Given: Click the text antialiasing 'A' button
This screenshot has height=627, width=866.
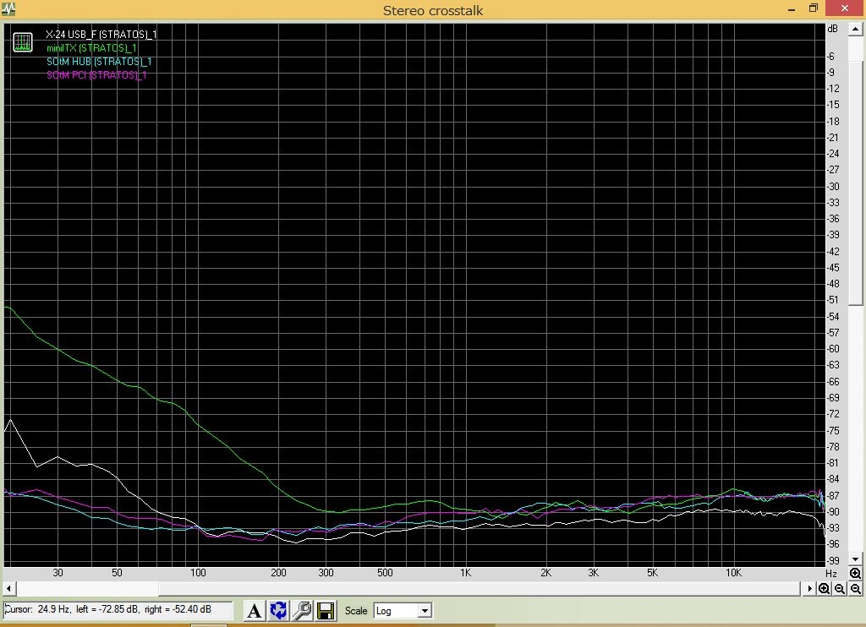Looking at the screenshot, I should 254,610.
